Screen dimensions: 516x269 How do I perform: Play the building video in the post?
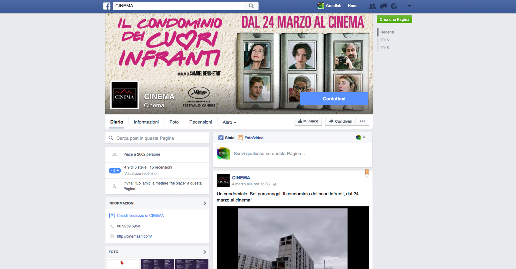point(293,238)
